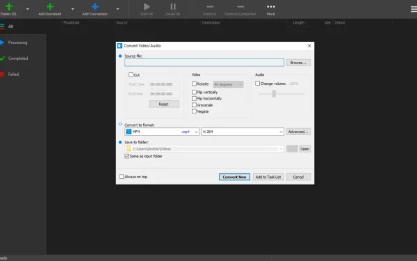
Task: Open the hamburger main menu
Action: (x=414, y=9)
